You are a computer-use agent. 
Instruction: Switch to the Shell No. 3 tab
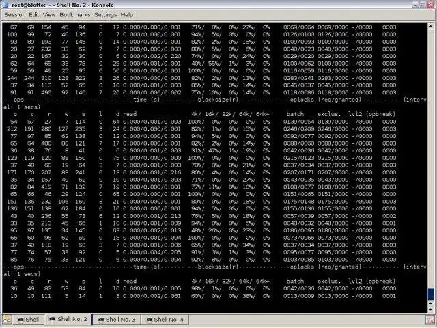pos(117,320)
